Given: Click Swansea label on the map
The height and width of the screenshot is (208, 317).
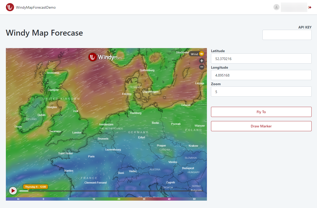Looking at the screenshot, I should pos(55,131).
